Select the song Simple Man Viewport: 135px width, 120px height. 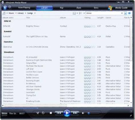(x=31, y=63)
